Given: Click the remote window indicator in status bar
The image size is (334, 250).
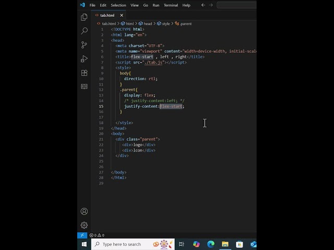Looking at the screenshot, I should point(82,235).
